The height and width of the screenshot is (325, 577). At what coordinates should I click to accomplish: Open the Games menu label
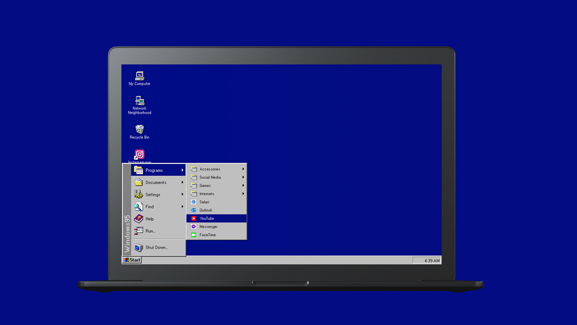tap(205, 186)
